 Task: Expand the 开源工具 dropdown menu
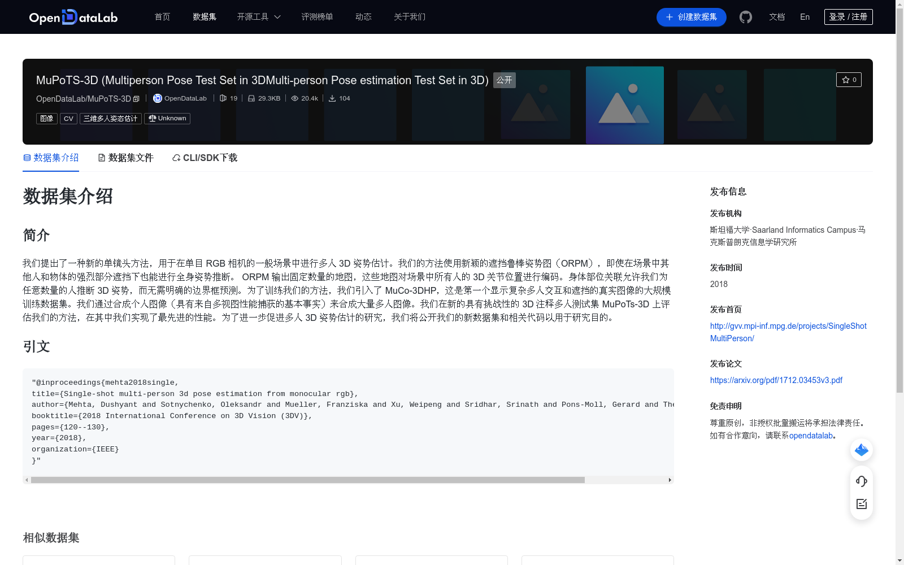point(259,17)
